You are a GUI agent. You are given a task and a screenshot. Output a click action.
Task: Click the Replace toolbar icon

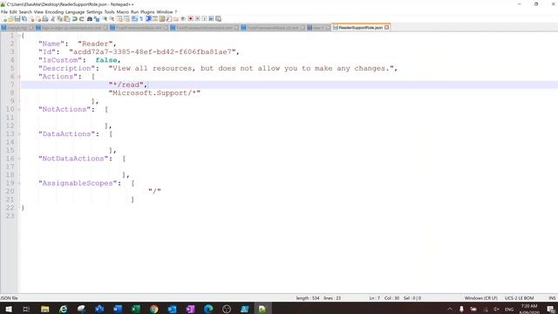point(97,19)
